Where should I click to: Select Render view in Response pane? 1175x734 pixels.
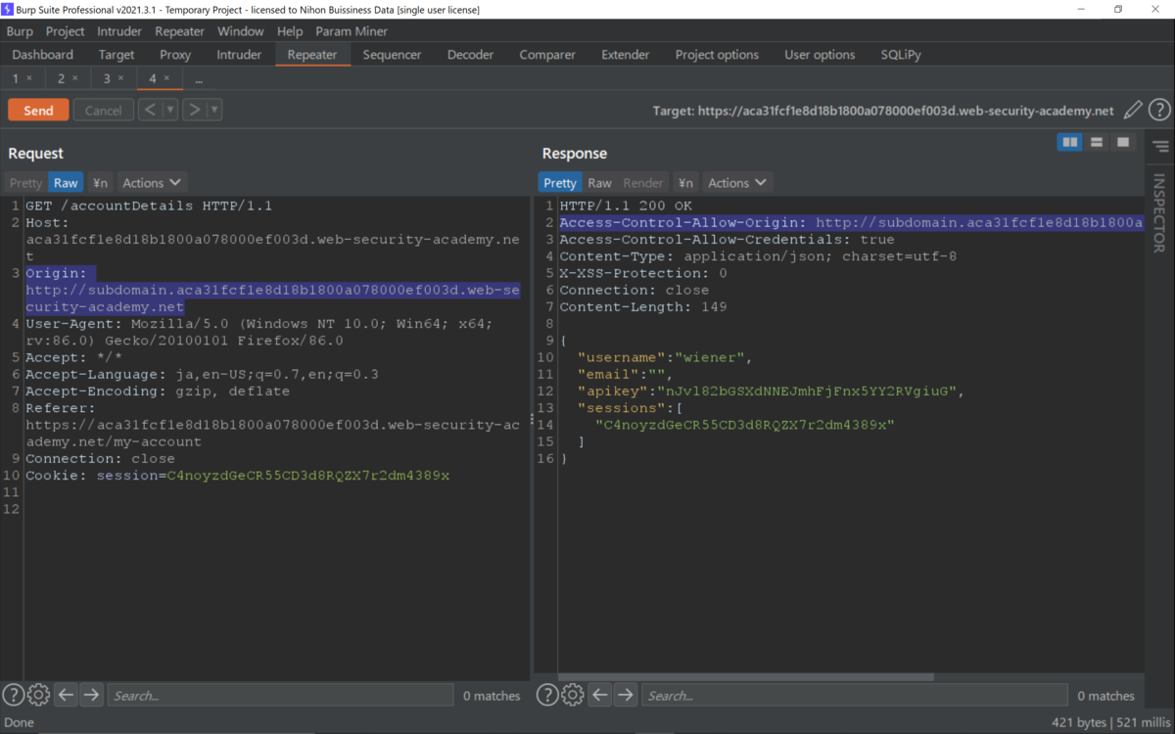(x=643, y=183)
